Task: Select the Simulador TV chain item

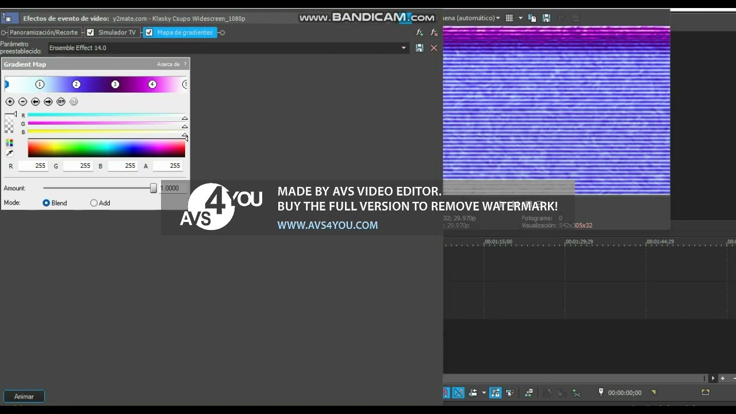Action: tap(117, 33)
